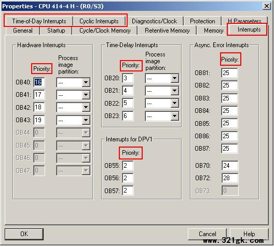Click the OB86 priority field
The width and height of the screenshot is (274, 247).
pos(229,136)
